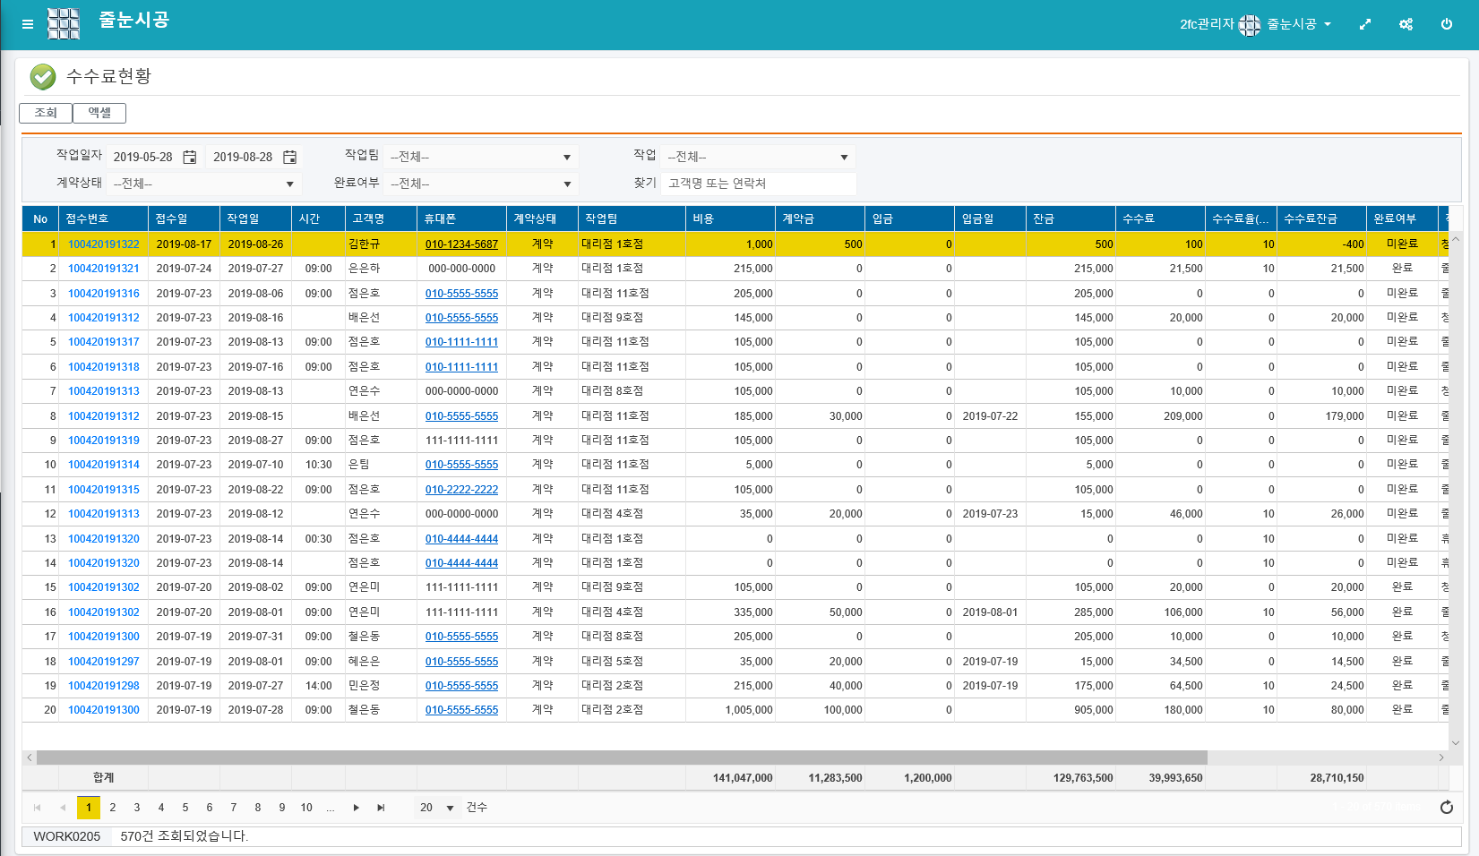Click the power logout icon
The width and height of the screenshot is (1479, 856).
[x=1447, y=24]
